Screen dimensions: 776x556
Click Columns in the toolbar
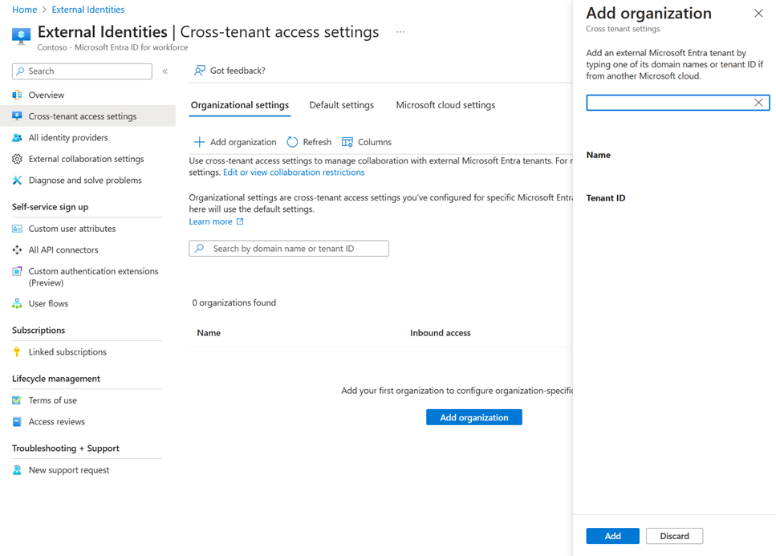[367, 142]
